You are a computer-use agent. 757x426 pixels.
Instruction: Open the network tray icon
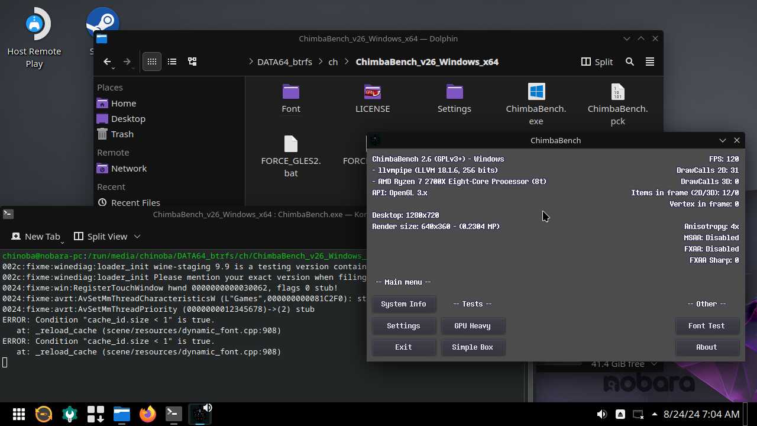(638, 414)
